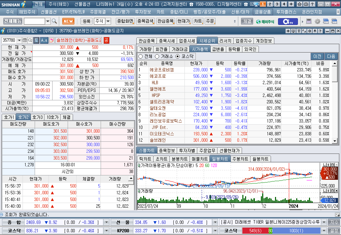Viewport: 341px width, 235px height.
Task: Click the monitor icon in title bar
Action: point(257,4)
